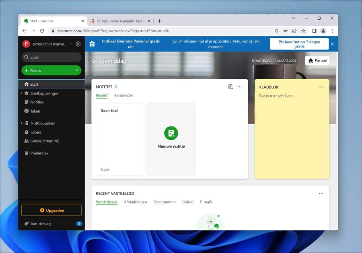This screenshot has height=253, width=362.
Task: Click the Nieuwe notitie card
Action: [171, 139]
